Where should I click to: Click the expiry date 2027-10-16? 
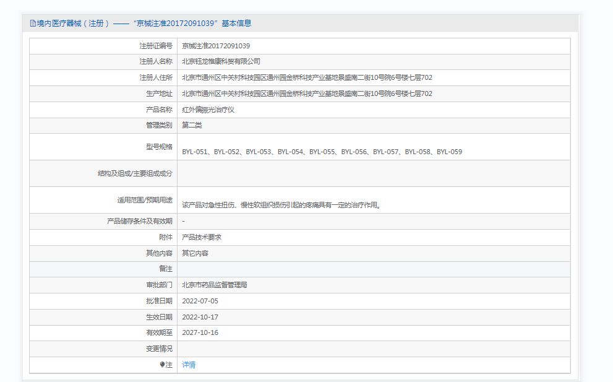pos(200,332)
